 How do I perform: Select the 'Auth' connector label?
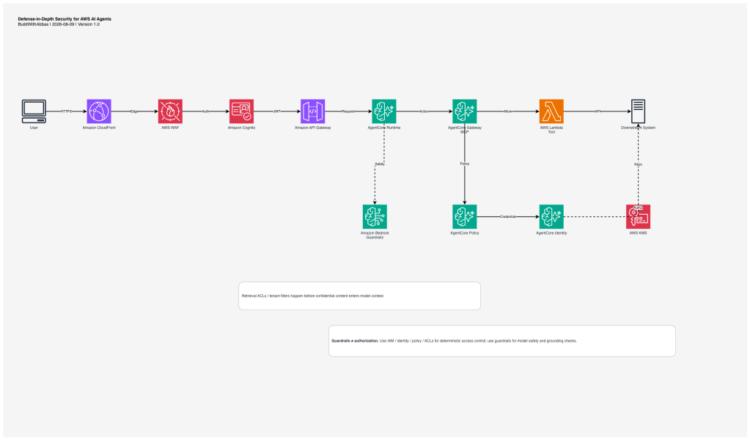pos(205,111)
